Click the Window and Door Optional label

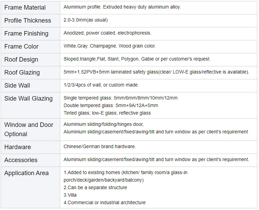point(29,129)
